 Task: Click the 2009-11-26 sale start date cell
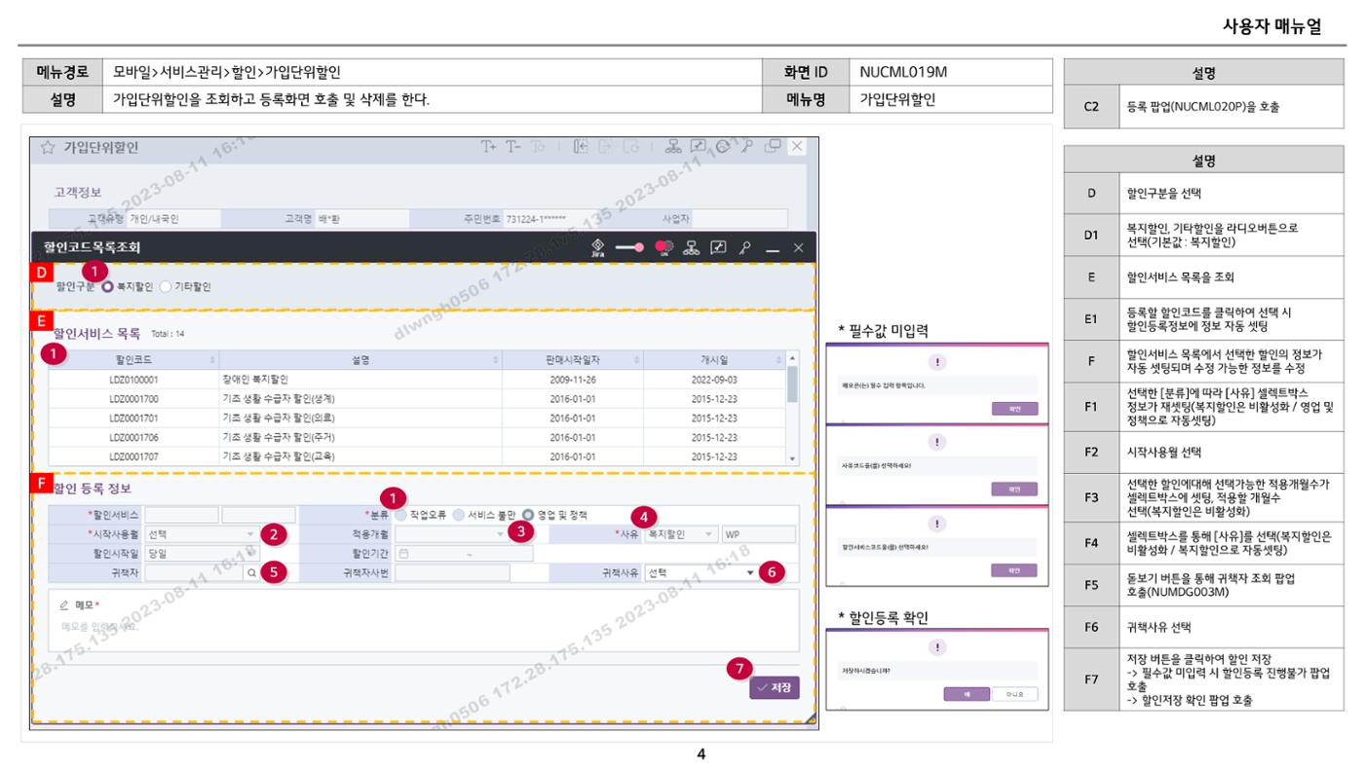click(575, 380)
